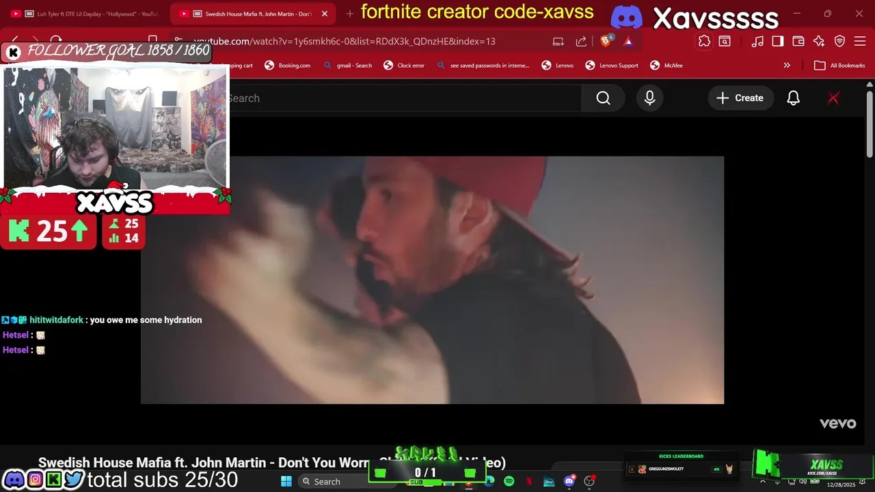This screenshot has width=875, height=492.
Task: Open Lenovo Support bookmark
Action: [x=611, y=66]
